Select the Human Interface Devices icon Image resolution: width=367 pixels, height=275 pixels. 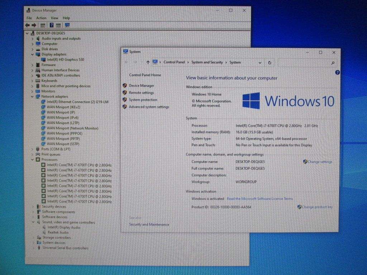[x=38, y=70]
